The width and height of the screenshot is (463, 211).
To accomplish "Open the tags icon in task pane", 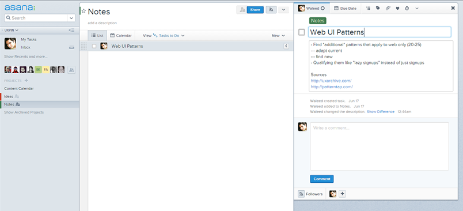I will [378, 8].
